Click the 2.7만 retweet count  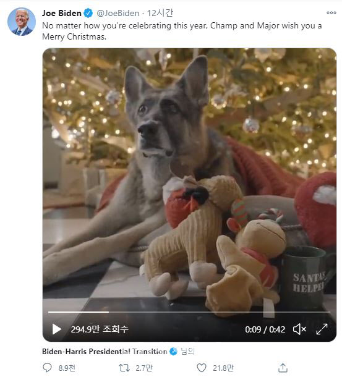(x=144, y=368)
